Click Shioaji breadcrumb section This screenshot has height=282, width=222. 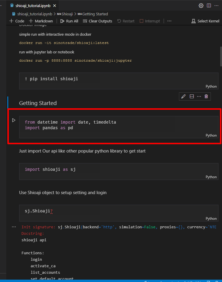(x=65, y=14)
